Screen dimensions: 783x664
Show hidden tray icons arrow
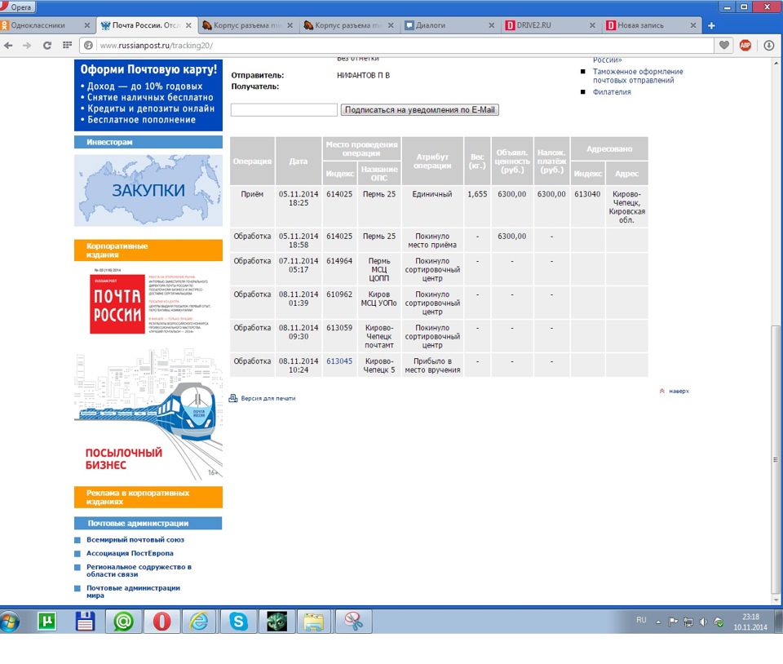point(658,622)
